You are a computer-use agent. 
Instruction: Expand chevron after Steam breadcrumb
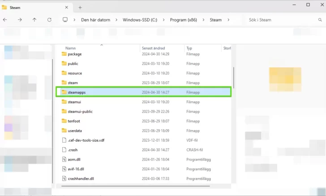point(228,20)
